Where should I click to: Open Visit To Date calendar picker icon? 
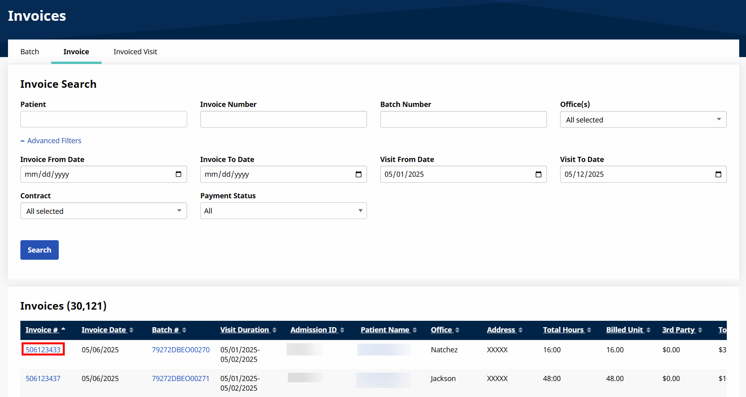718,174
